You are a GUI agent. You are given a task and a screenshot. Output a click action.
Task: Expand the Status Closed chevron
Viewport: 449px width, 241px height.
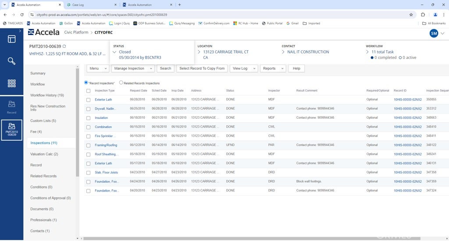(x=114, y=52)
